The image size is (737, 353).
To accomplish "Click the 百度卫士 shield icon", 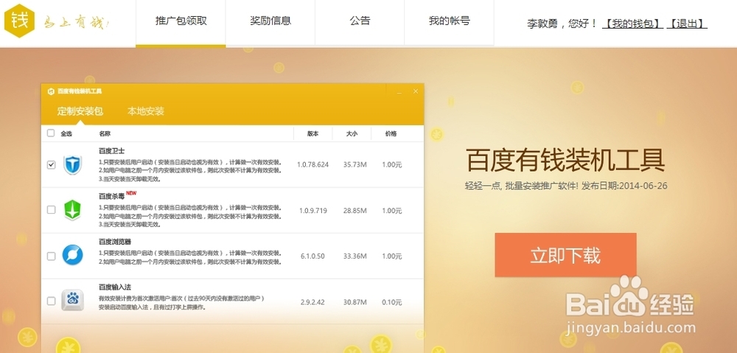I will point(72,165).
